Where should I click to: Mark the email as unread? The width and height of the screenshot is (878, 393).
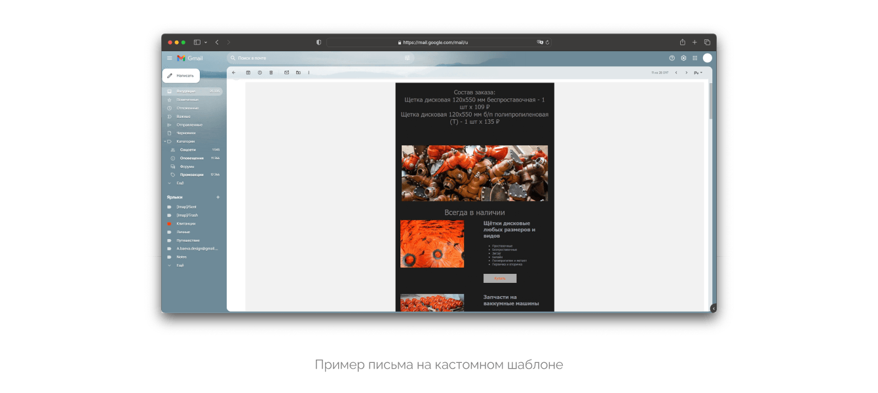tap(286, 73)
